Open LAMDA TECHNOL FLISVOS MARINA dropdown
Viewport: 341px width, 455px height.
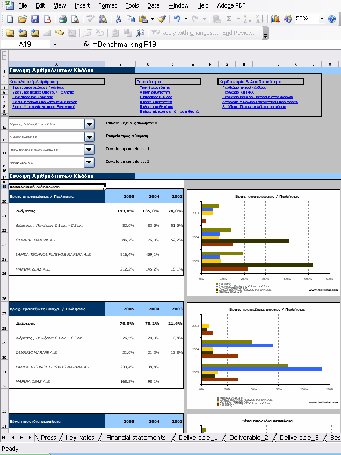click(x=89, y=150)
